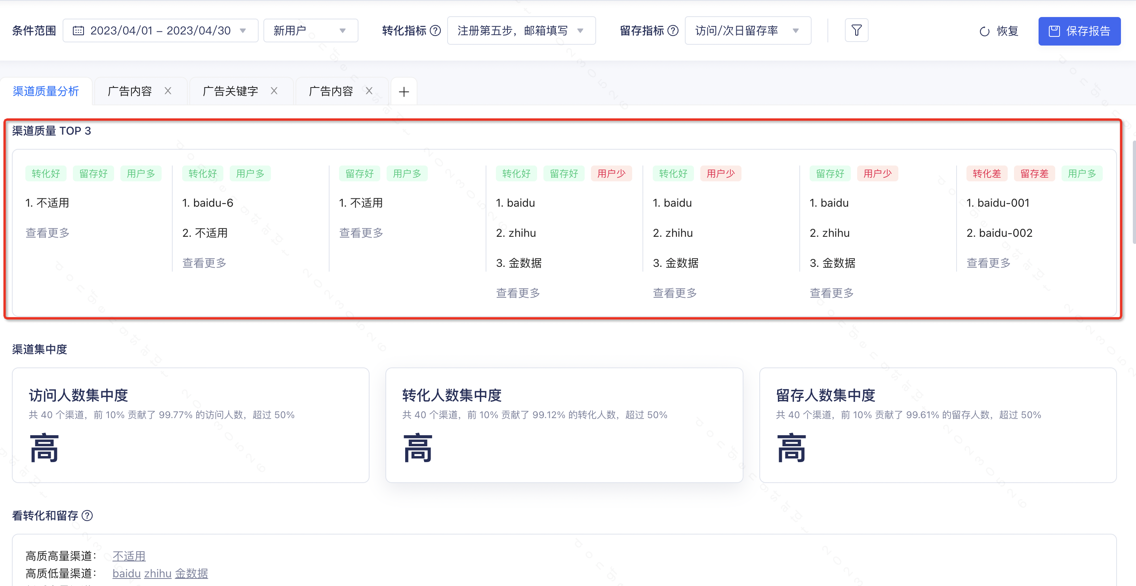Close the last 广告内容 tab
Viewport: 1136px width, 586px height.
[x=369, y=91]
